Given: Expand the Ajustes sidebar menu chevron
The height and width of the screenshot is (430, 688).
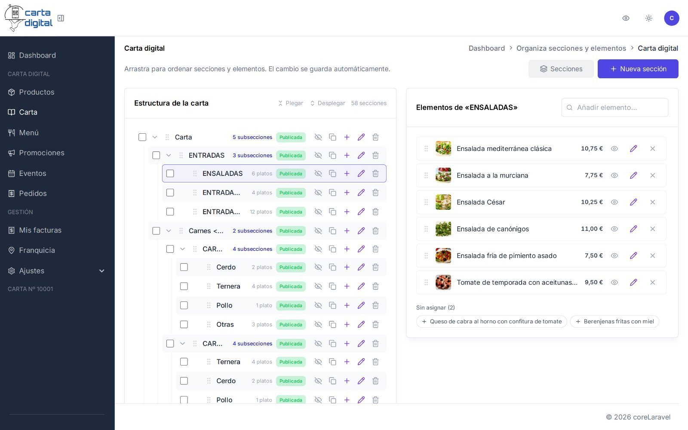Looking at the screenshot, I should 102,271.
